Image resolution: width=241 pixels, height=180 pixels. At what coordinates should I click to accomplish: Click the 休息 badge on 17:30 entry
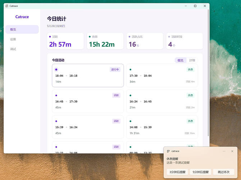tap(190, 69)
